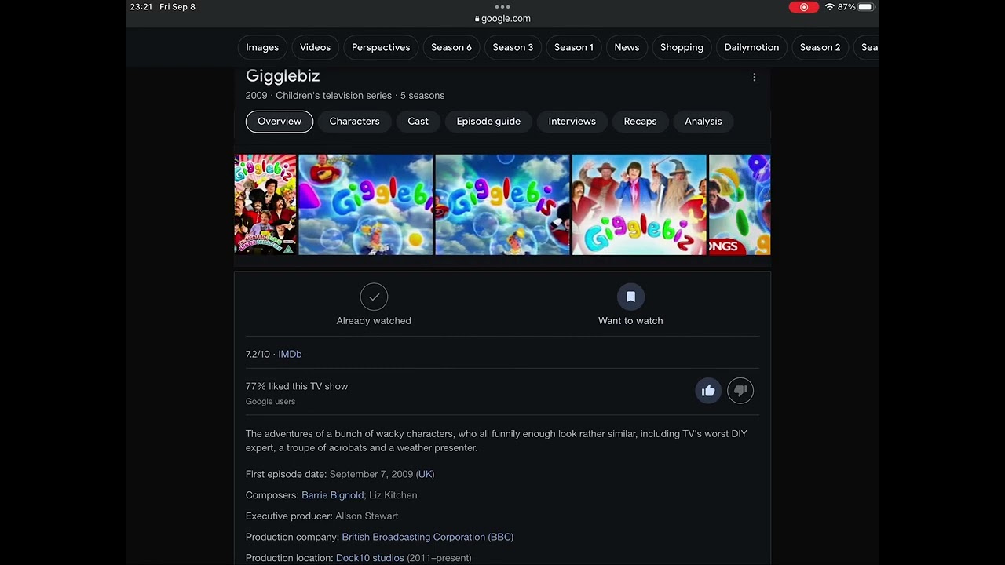Open the British Broadcasting Corporation (BBC) link
Screen dimensions: 1005x565
point(427,538)
